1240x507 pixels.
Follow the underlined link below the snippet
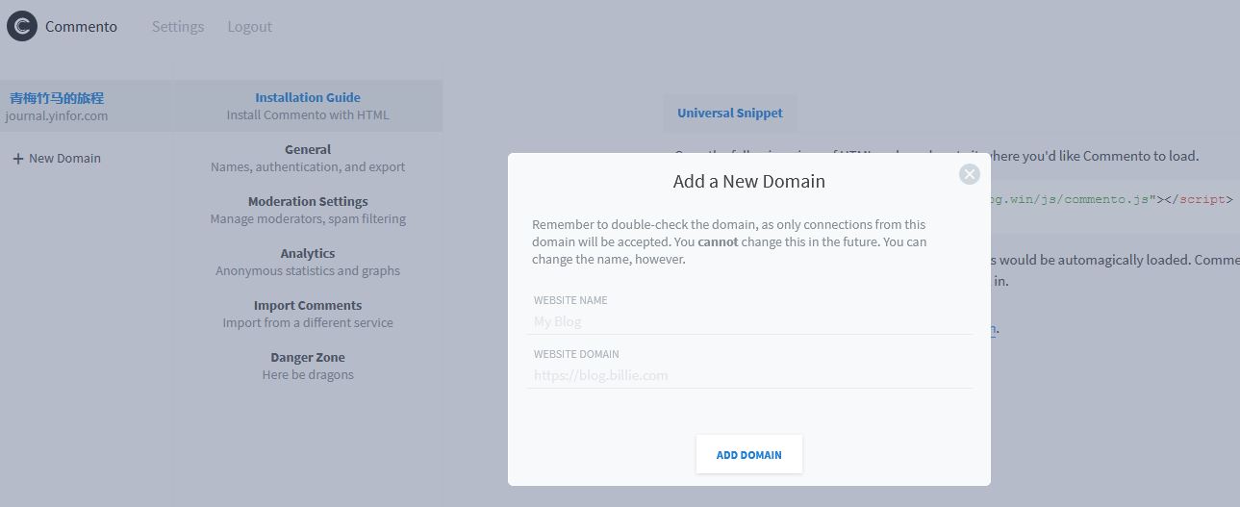coord(994,329)
